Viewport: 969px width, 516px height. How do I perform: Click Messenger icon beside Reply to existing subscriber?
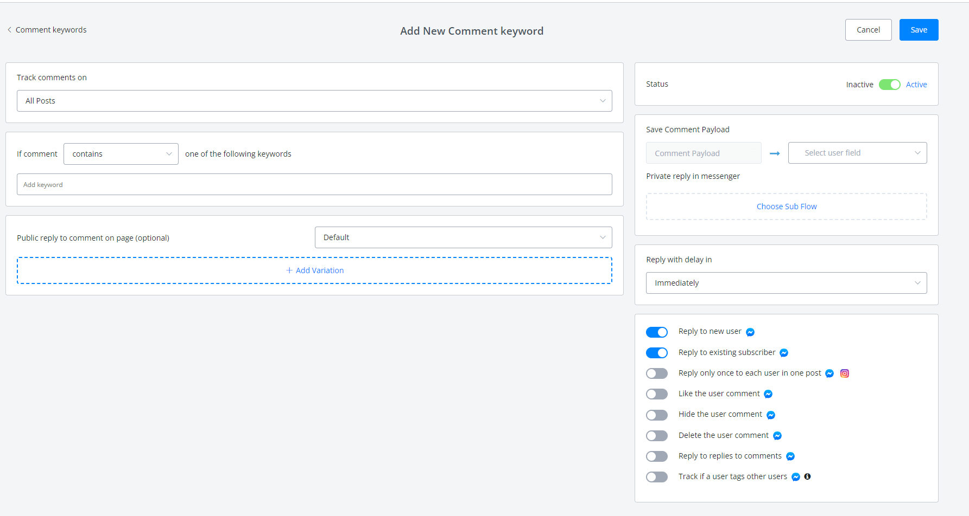pos(784,353)
